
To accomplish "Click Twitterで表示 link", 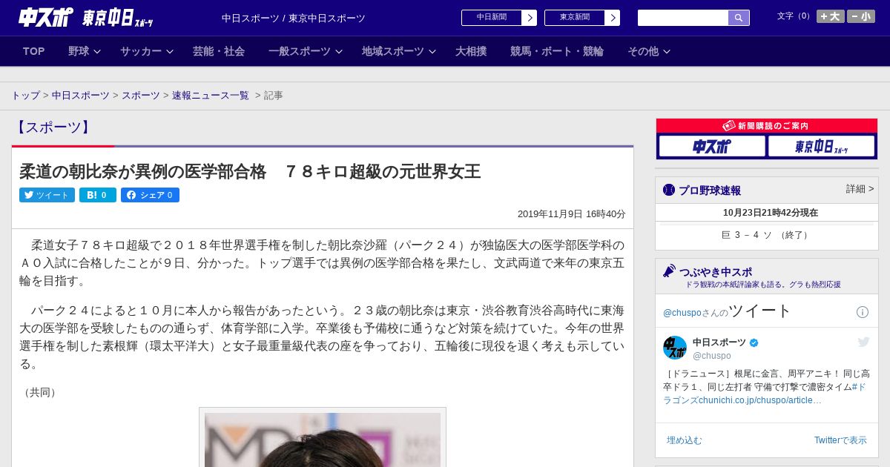I will [x=840, y=440].
